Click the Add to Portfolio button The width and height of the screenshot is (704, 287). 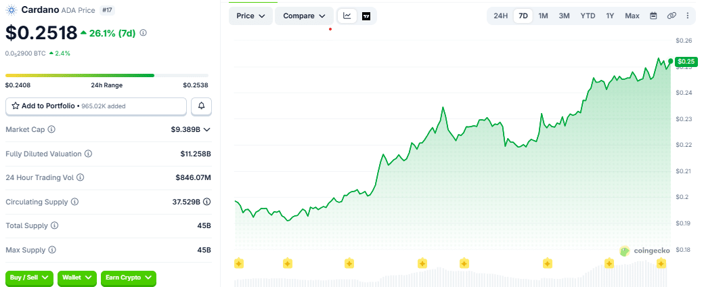pyautogui.click(x=96, y=106)
